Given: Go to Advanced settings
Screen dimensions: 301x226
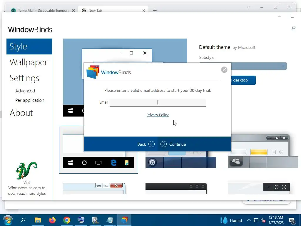Looking at the screenshot, I should point(25,91).
